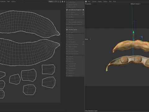The height and width of the screenshot is (112, 149).
Task: Click the round icon in UV editor header
Action: 62,2
